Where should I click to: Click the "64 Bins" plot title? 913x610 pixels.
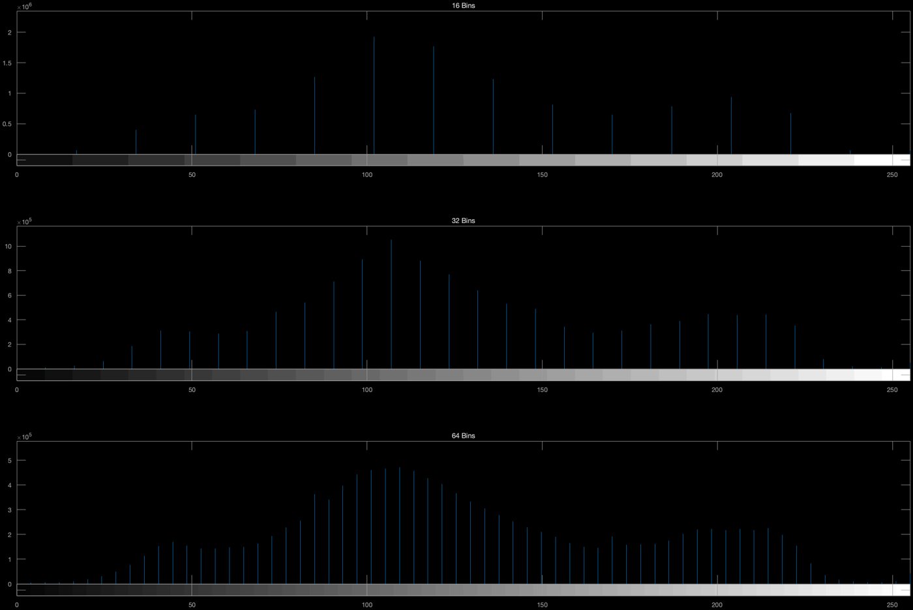coord(463,435)
